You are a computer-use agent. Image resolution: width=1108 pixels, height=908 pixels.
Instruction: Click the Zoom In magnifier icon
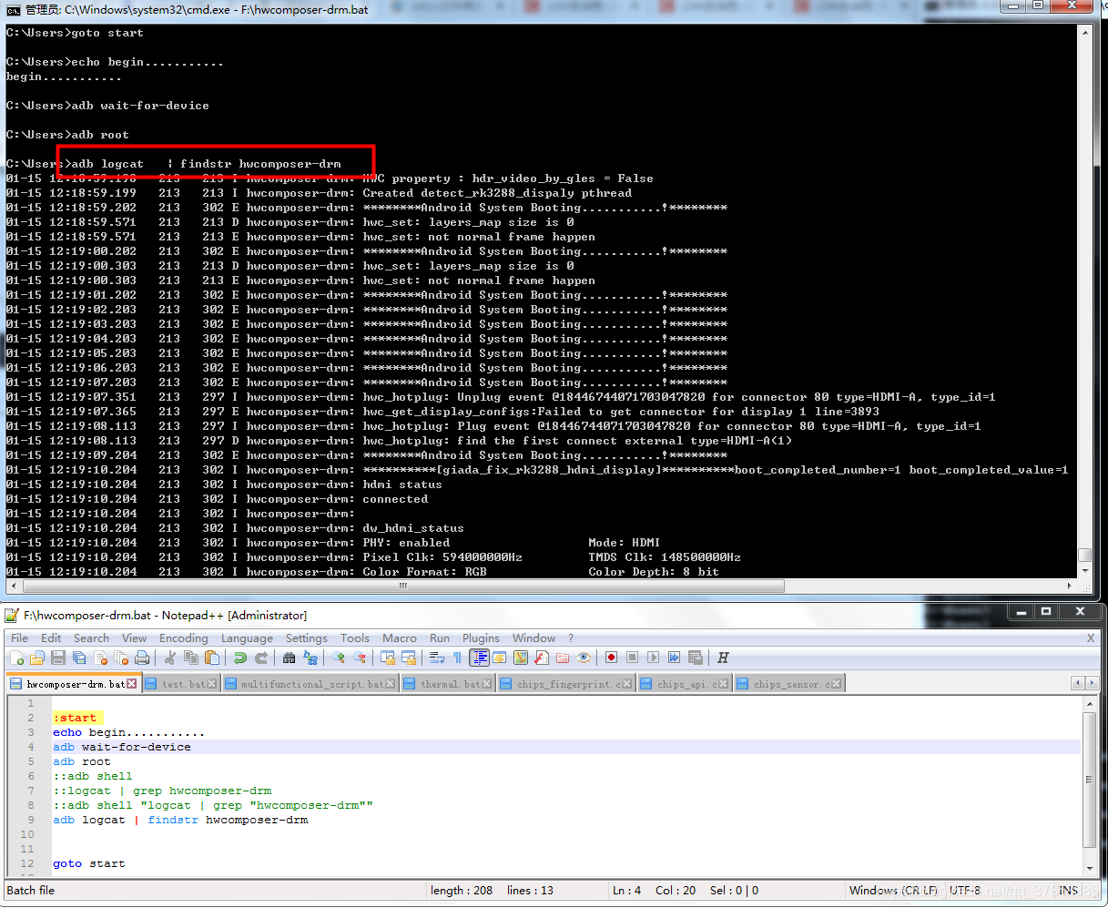(x=339, y=658)
